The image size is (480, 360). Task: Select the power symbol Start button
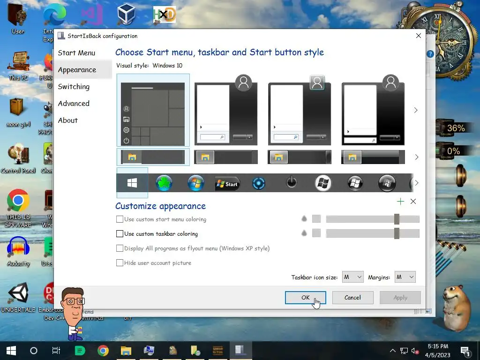pyautogui.click(x=292, y=182)
